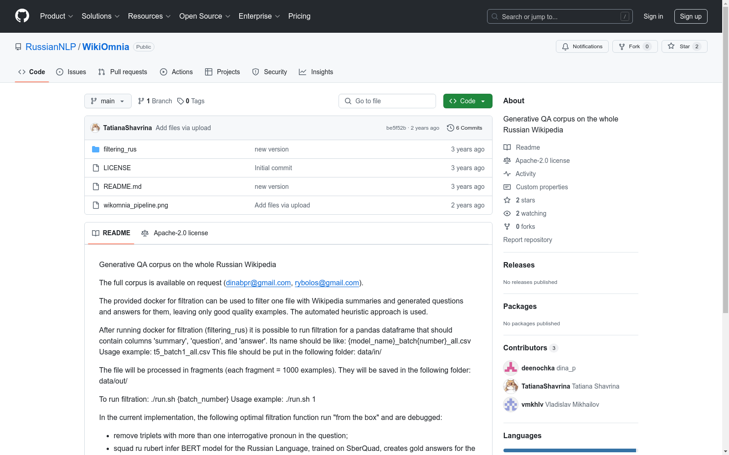This screenshot has height=455, width=729.
Task: Click the Sign up button
Action: pos(691,16)
